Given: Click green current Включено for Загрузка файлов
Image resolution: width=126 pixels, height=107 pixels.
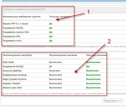Looking at the screenshot, I should point(92,71).
